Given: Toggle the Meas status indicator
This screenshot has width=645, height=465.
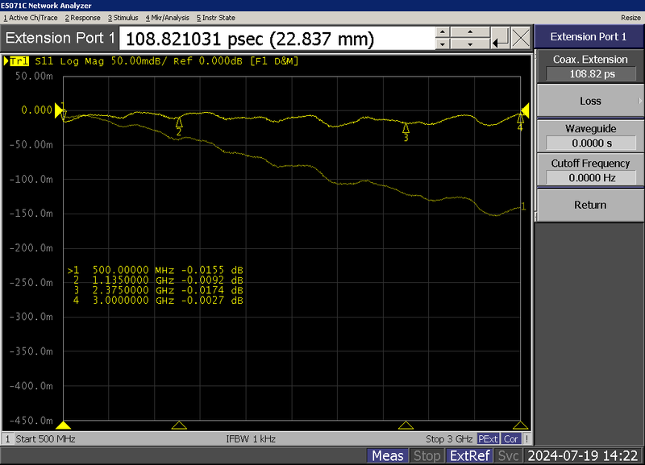Looking at the screenshot, I should (389, 455).
